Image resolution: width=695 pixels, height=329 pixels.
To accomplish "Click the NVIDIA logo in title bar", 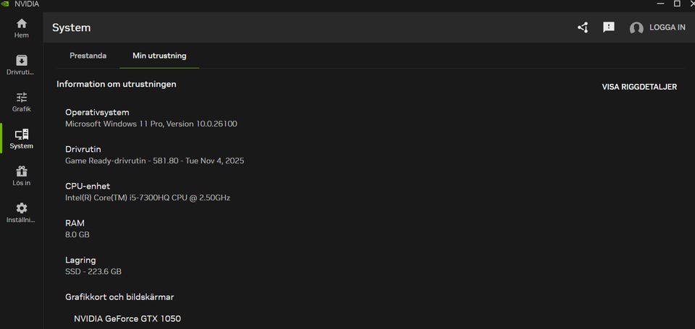I will pyautogui.click(x=6, y=4).
